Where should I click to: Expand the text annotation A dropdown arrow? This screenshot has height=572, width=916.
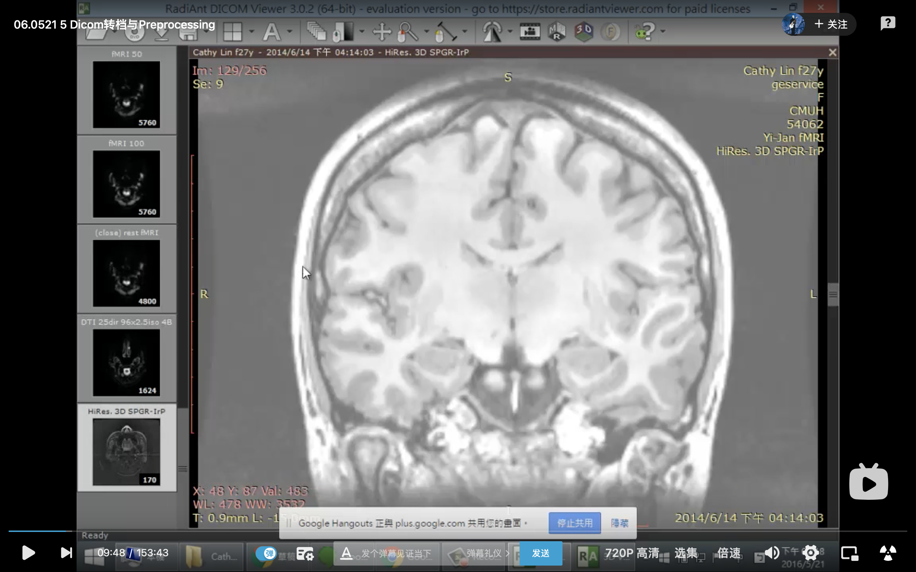[290, 31]
